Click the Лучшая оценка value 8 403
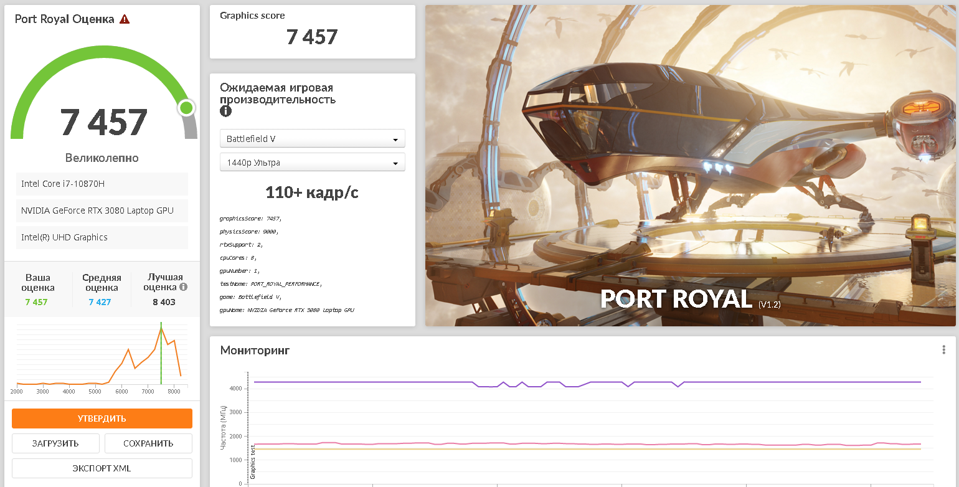Image resolution: width=959 pixels, height=487 pixels. 164,302
